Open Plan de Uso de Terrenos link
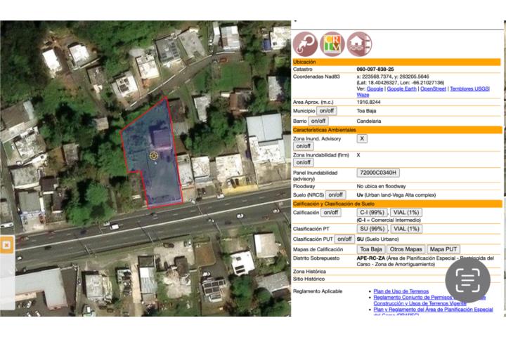Viewport: 506px width, 337px height. coord(401,291)
